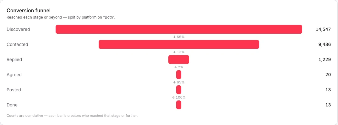Select the Replied stage label
Viewport: 338px width, 125px height.
[14, 60]
